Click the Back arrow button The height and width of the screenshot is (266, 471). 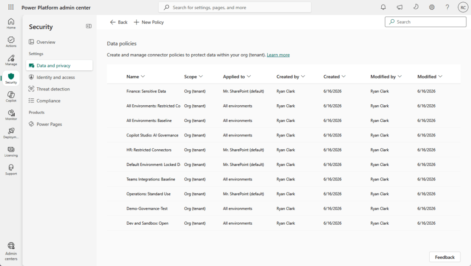click(119, 22)
